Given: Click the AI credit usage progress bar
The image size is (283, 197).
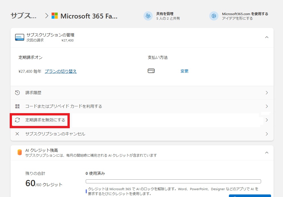Looking at the screenshot, I should point(173,181).
